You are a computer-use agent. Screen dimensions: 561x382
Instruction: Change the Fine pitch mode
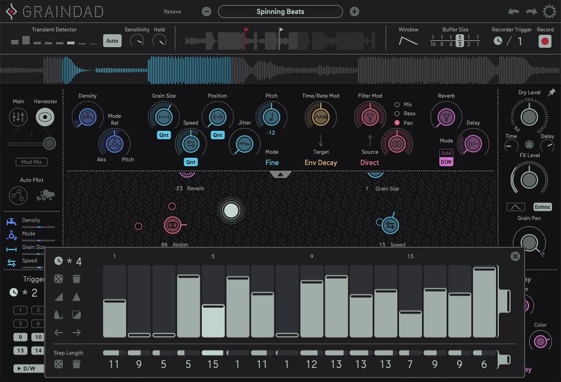point(272,162)
